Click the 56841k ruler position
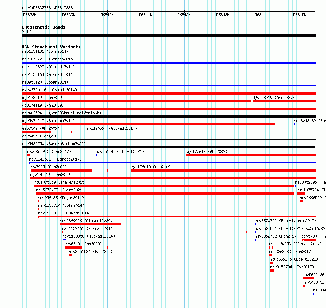This screenshot has height=308, width=326. 145,15
